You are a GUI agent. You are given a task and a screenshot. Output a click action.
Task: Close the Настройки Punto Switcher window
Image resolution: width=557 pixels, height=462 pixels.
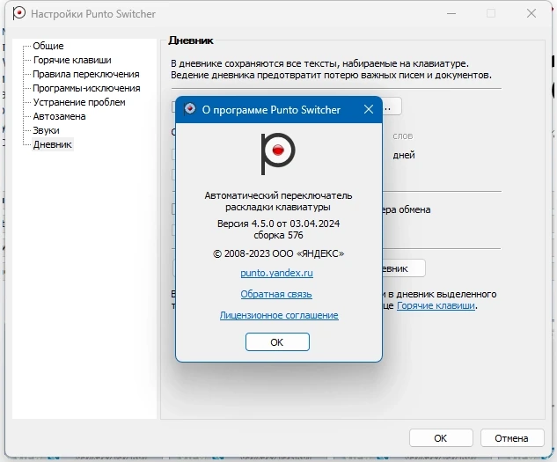[x=531, y=13]
